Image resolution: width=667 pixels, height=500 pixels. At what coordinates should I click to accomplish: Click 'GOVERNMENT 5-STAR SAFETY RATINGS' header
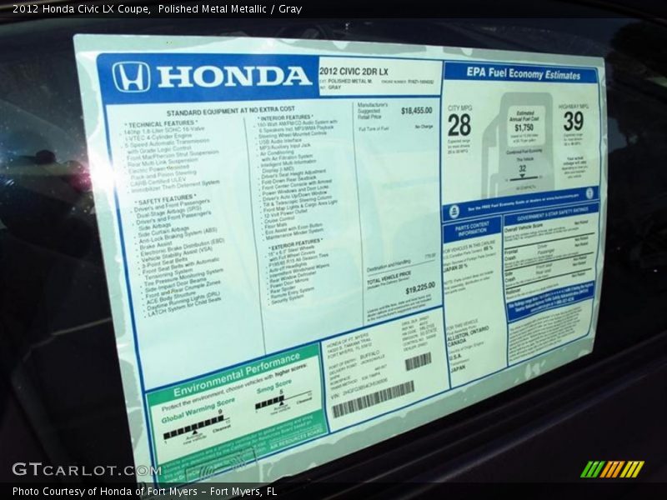(553, 214)
